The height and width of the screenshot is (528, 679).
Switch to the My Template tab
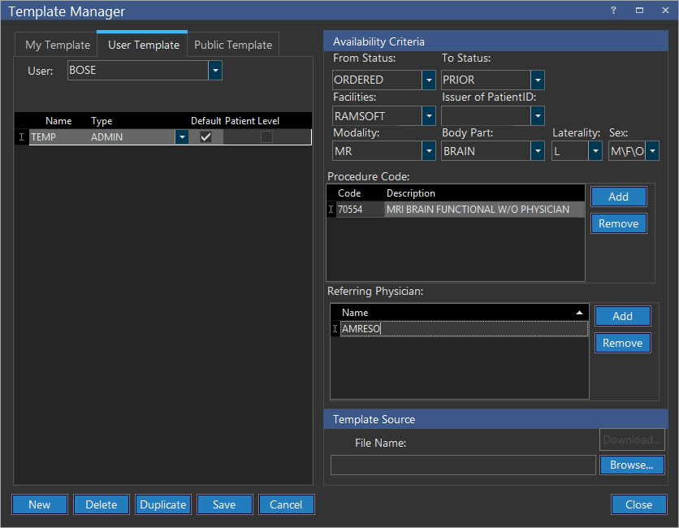point(58,45)
